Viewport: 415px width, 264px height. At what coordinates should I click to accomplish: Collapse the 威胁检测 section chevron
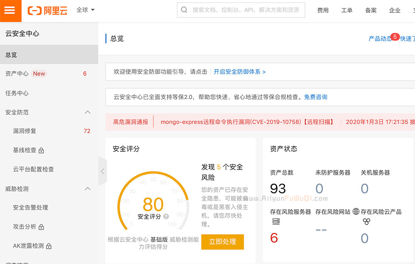88,189
